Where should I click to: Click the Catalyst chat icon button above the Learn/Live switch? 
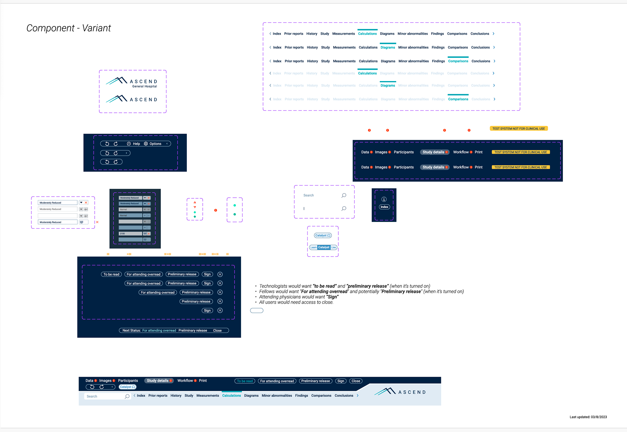click(323, 235)
